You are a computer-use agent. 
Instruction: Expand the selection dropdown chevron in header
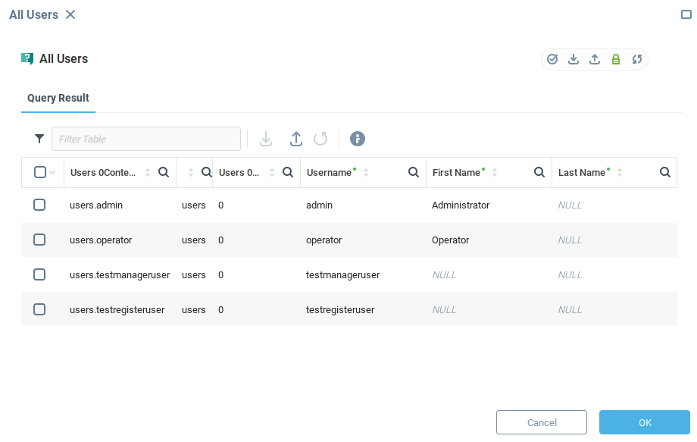[53, 173]
